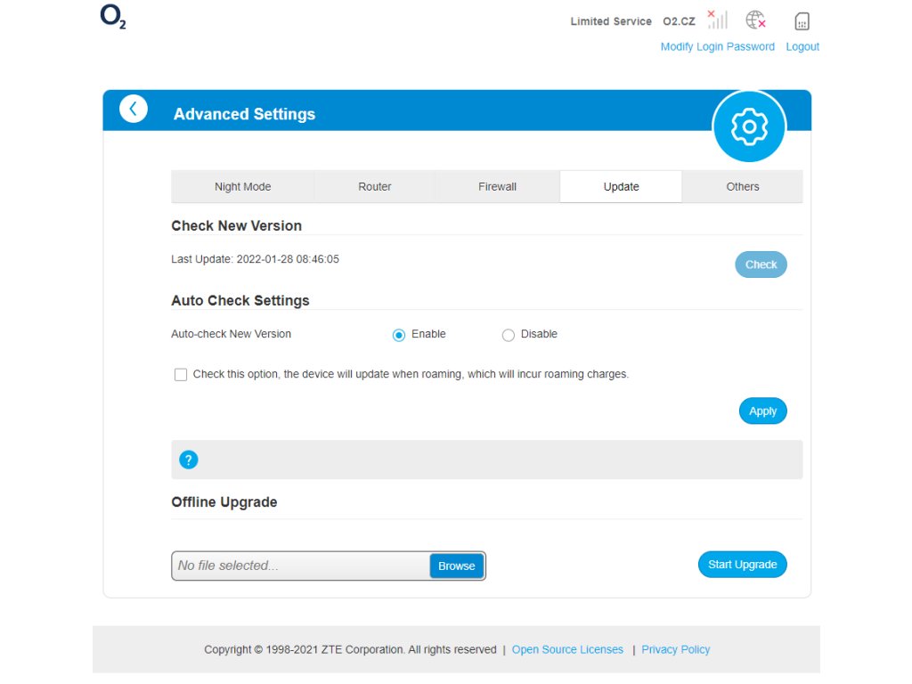Open the Others tab
Viewport: 912px width, 684px height.
(x=742, y=187)
